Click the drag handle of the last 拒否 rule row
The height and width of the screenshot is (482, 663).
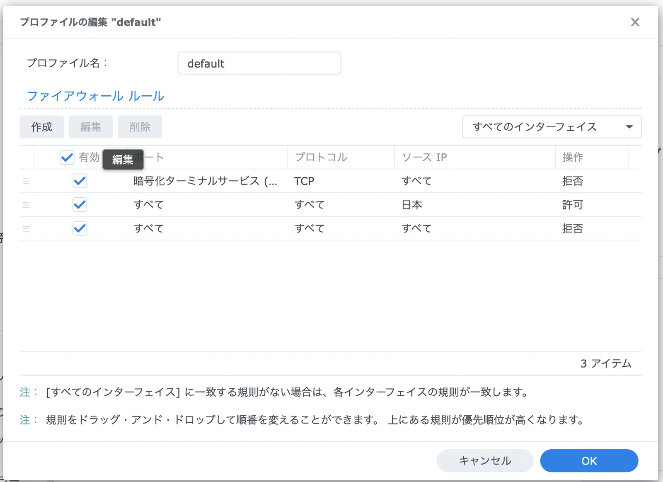[x=26, y=228]
